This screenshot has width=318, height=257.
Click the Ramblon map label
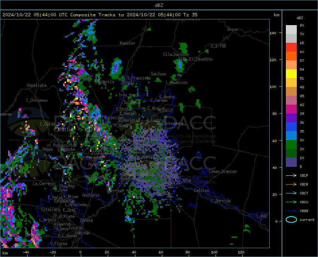point(127,43)
